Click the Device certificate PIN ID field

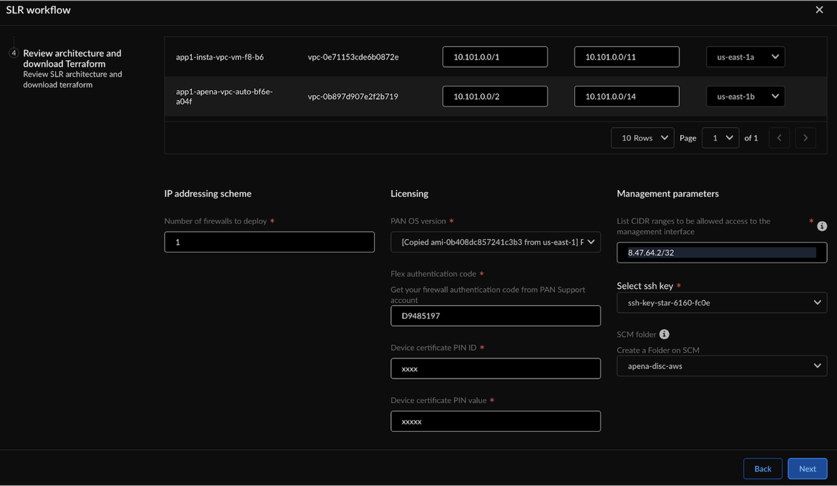495,369
